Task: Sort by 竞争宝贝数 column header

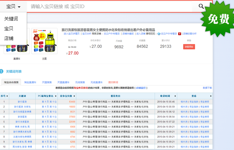Action: tap(66, 96)
